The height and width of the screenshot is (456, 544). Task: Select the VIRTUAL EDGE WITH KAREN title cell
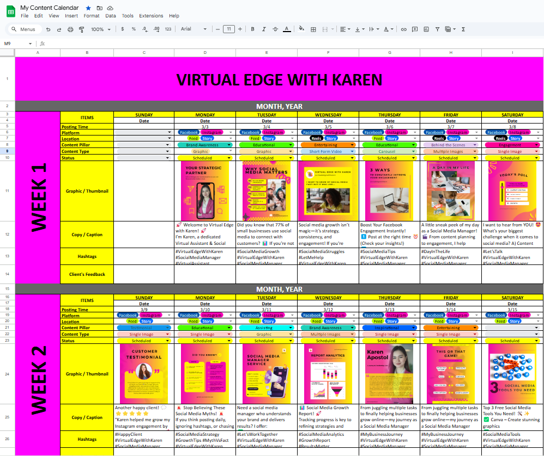[x=279, y=79]
